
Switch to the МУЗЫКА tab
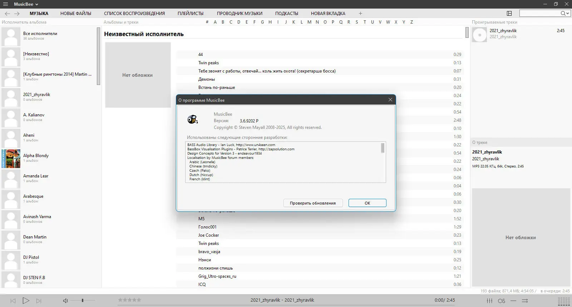39,14
